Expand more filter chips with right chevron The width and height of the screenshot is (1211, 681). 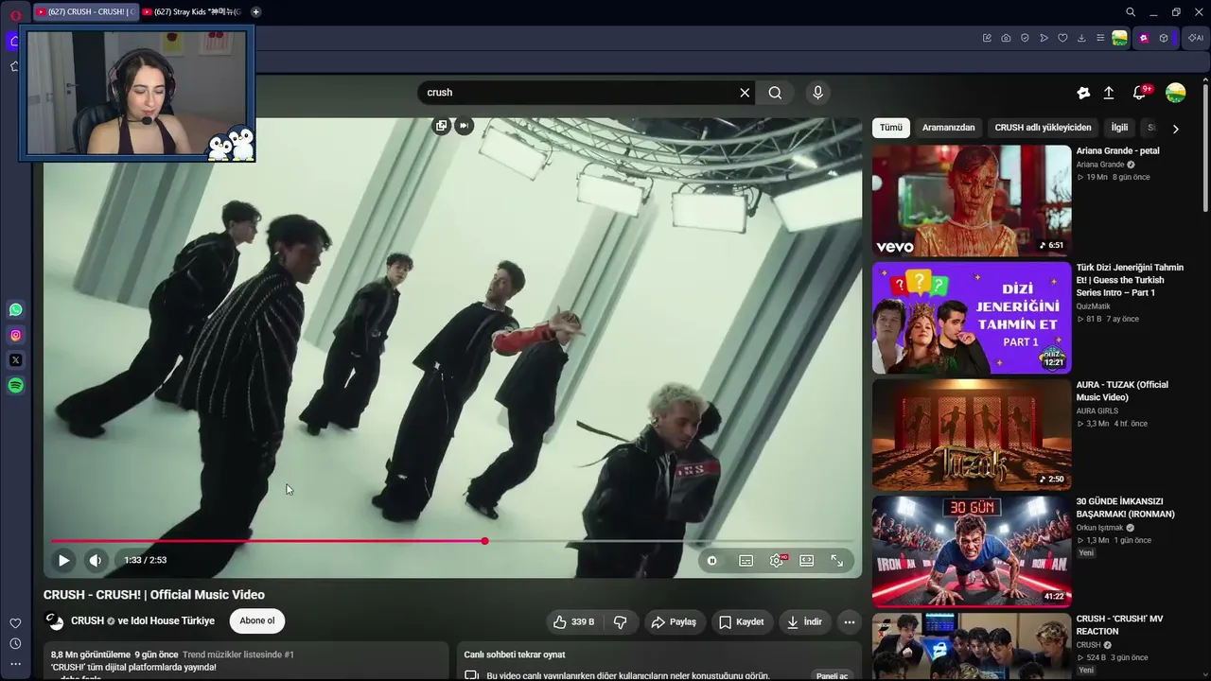(x=1176, y=129)
